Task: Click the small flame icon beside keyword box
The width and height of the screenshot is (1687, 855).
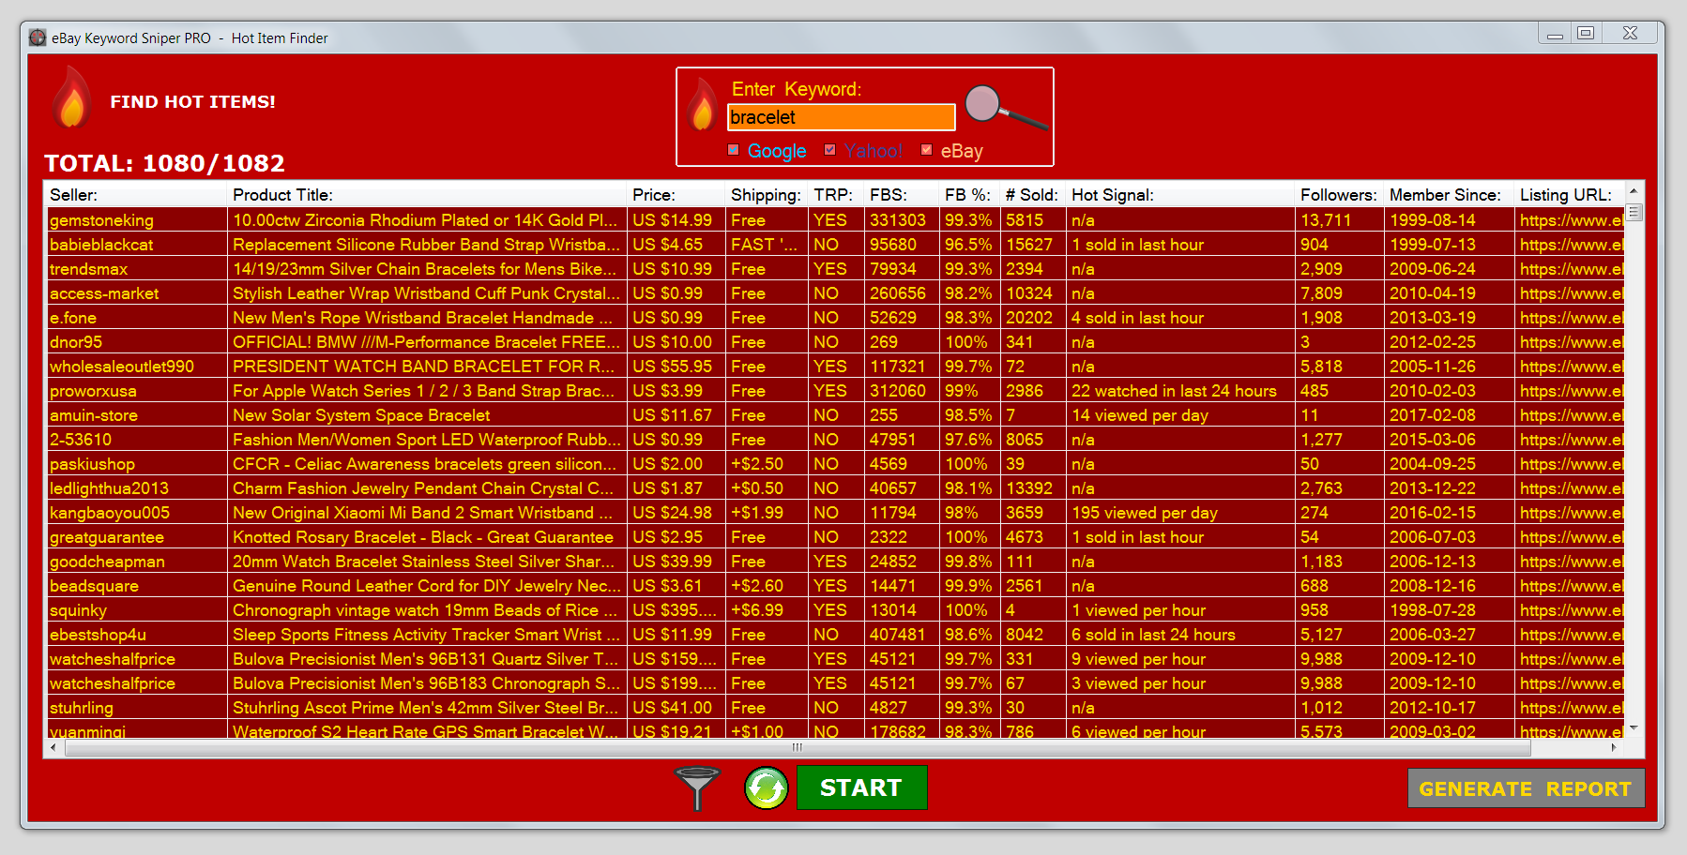Action: (702, 104)
